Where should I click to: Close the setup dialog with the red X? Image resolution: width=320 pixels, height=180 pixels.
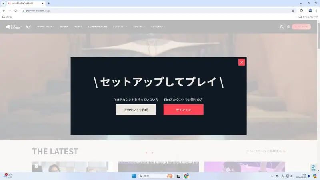tap(242, 62)
